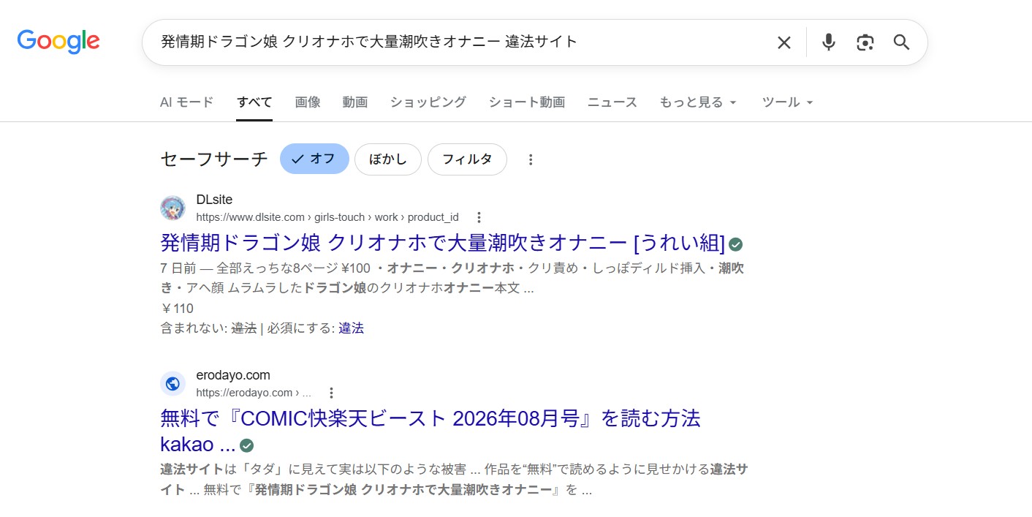1032x517 pixels.
Task: Set SafeSearch to ぼかし
Action: tap(388, 159)
